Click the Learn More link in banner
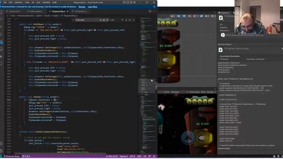The height and width of the screenshot is (159, 283). tap(92, 7)
